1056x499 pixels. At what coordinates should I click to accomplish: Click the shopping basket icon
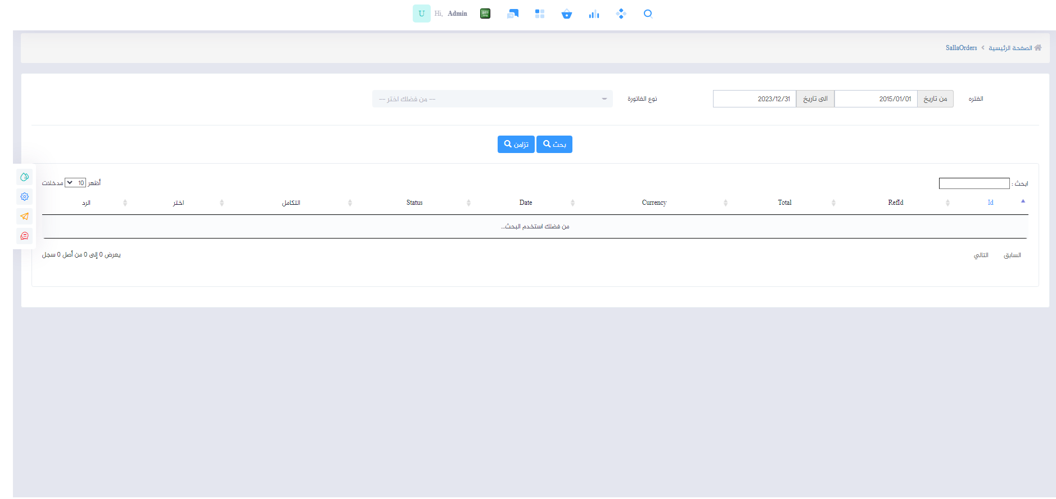click(x=566, y=14)
